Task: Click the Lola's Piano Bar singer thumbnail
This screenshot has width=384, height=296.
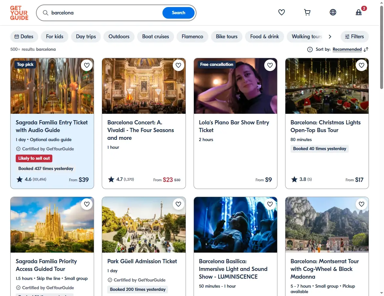Action: (x=235, y=86)
